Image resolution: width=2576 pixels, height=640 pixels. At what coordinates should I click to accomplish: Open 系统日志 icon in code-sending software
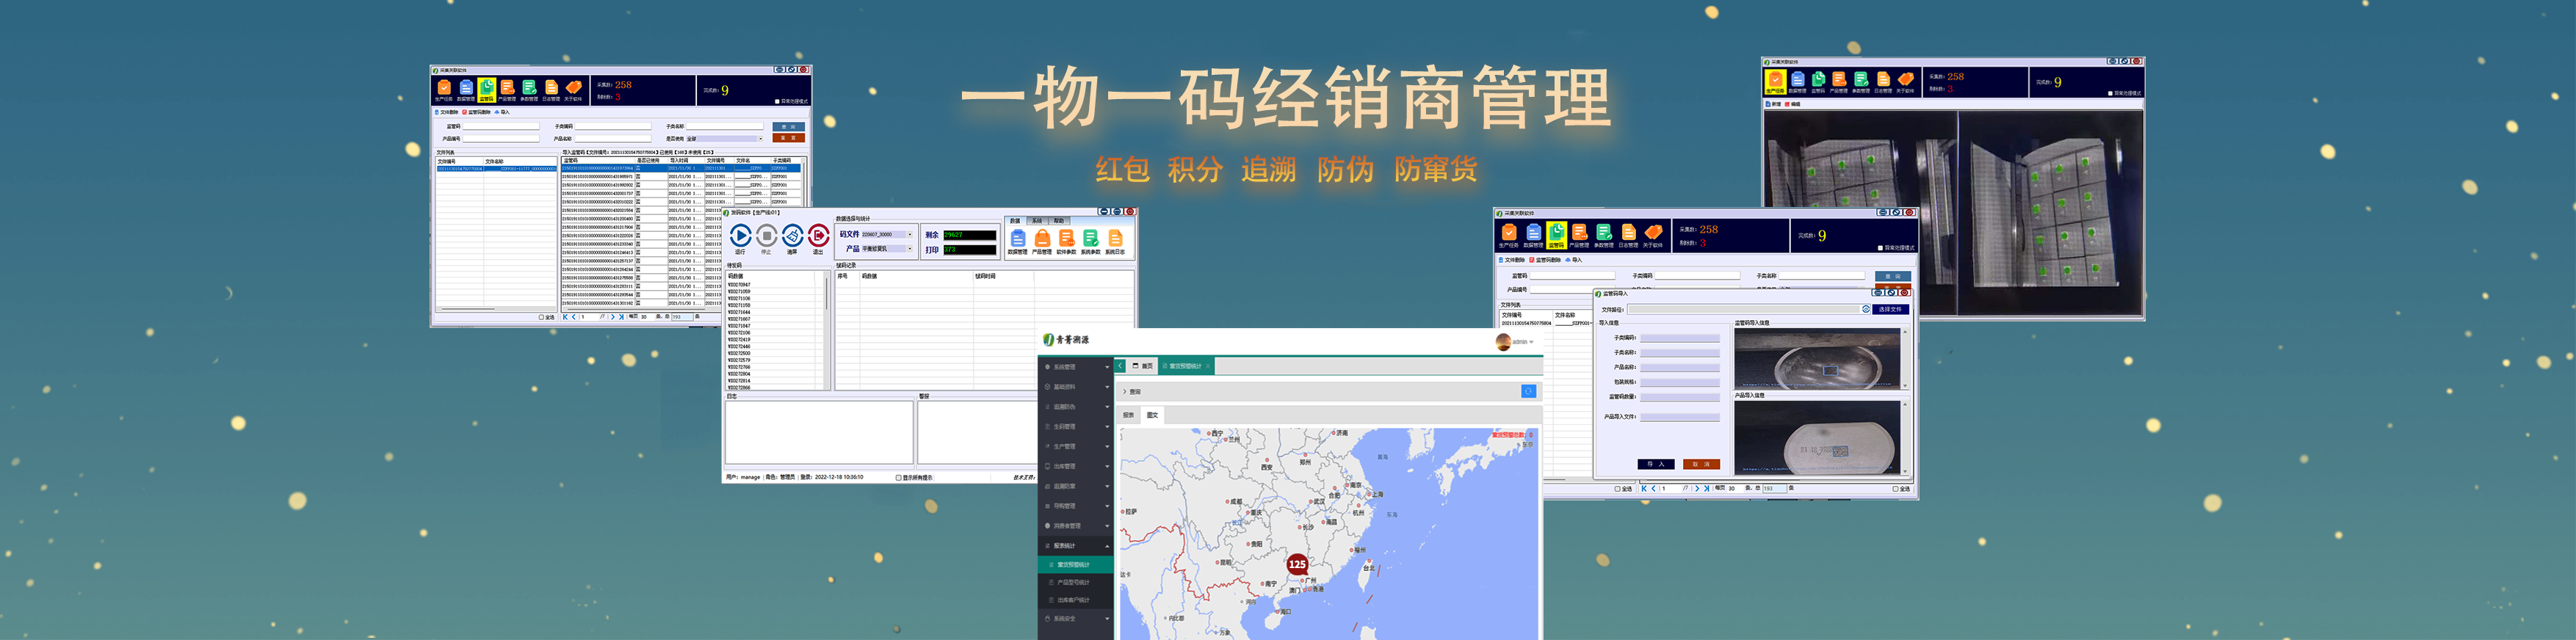(x=1115, y=239)
